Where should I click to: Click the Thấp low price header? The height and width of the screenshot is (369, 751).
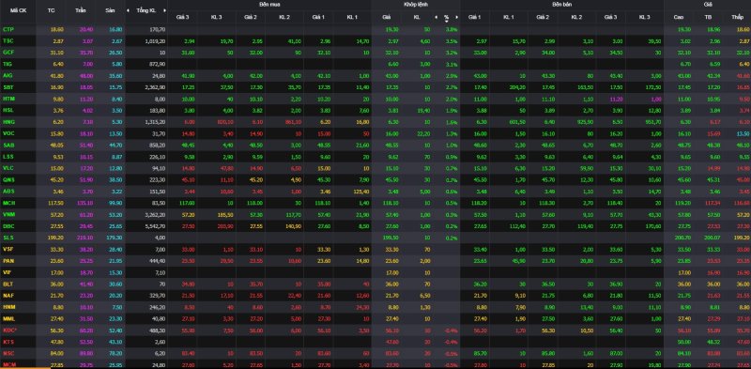737,17
